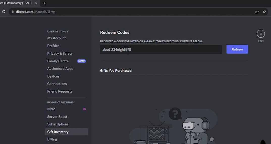This screenshot has height=144, width=271.
Task: Click the discord.com address bar URL
Action: (x=35, y=12)
